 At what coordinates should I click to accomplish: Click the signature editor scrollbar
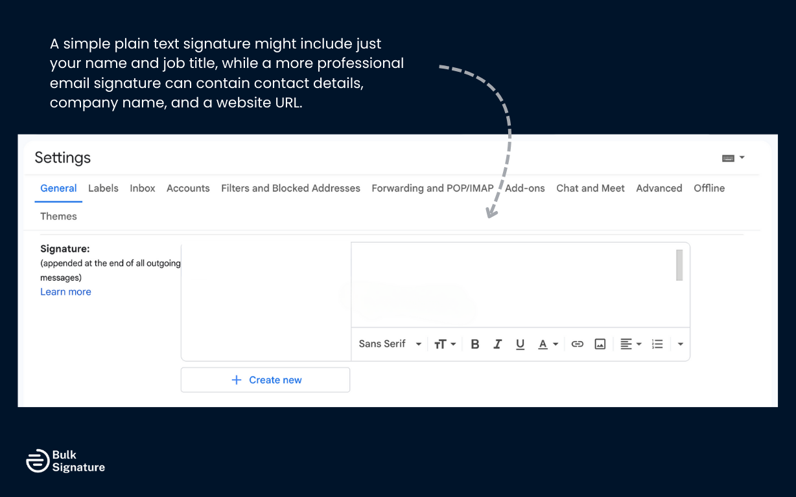point(679,265)
